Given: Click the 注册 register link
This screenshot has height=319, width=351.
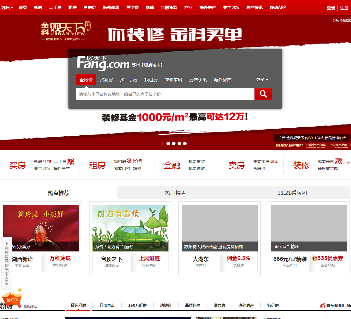Looking at the screenshot, I should coord(344,8).
